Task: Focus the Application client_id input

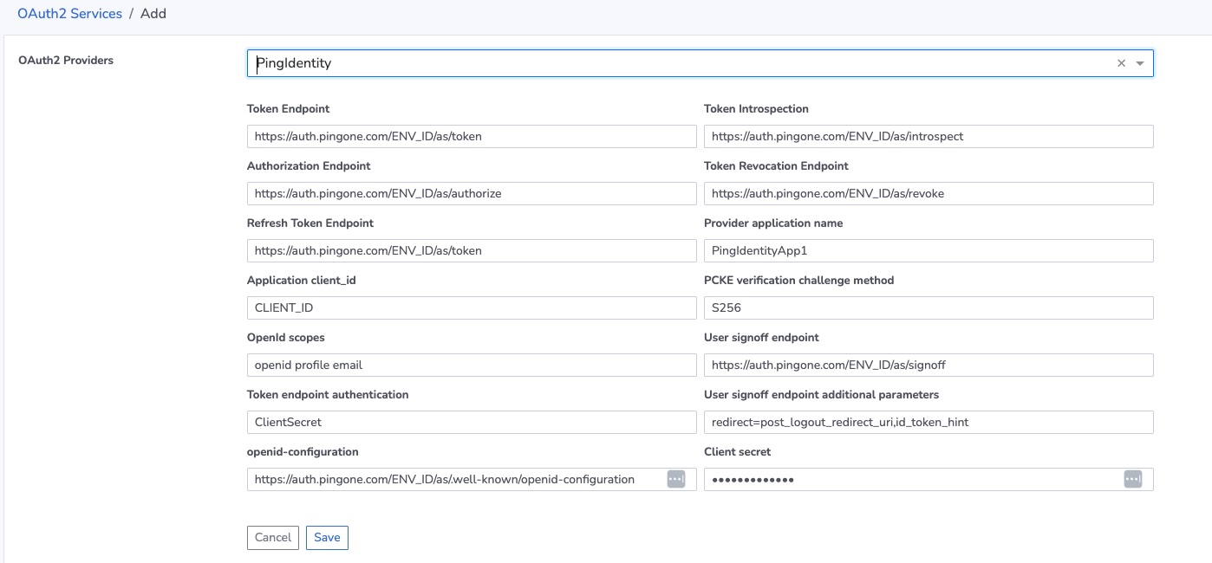Action: [471, 307]
